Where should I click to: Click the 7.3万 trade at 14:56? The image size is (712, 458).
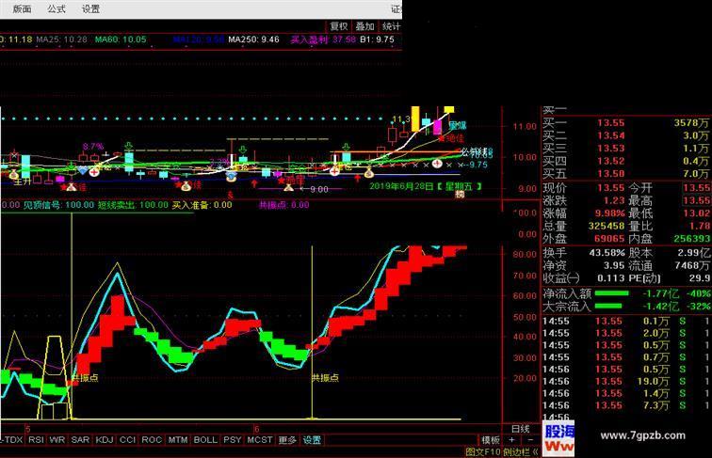tap(656, 405)
